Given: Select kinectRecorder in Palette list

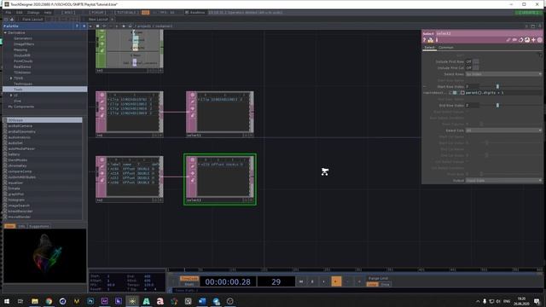Looking at the screenshot, I should click(x=20, y=211).
